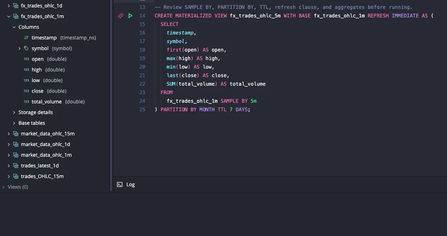Expand market_data_ohlc_1m node

(9, 155)
